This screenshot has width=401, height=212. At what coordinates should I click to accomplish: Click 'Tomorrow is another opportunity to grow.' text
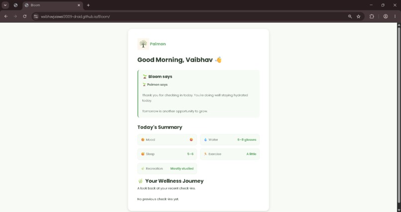coord(175,111)
